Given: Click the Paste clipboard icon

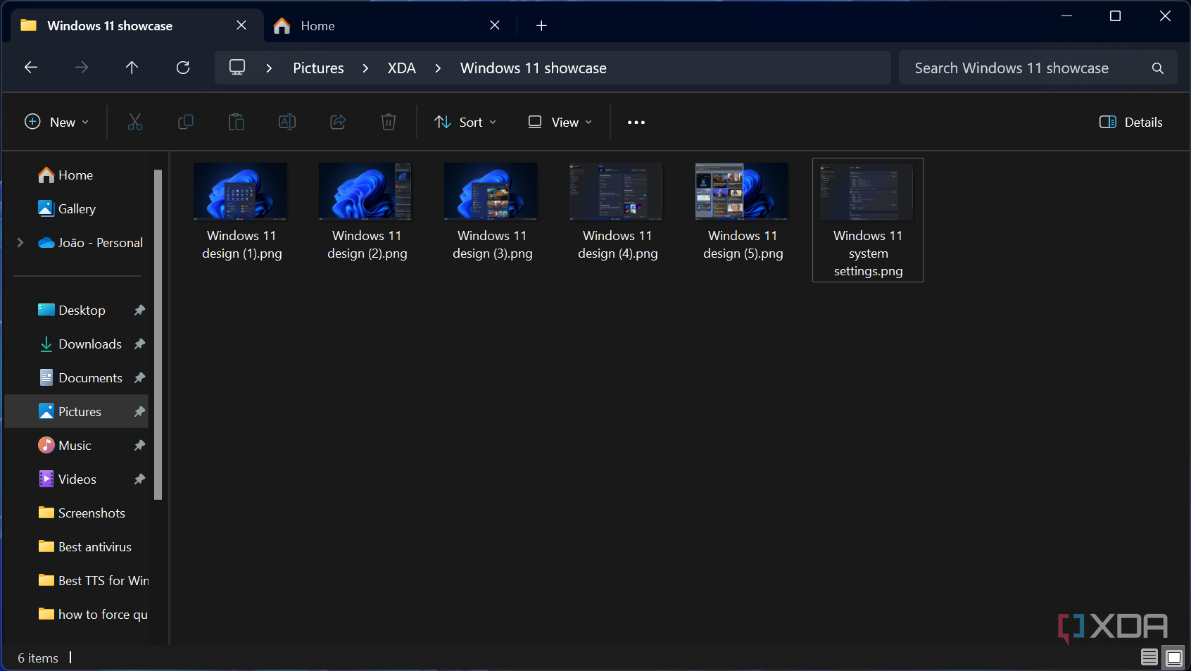Looking at the screenshot, I should (x=237, y=123).
